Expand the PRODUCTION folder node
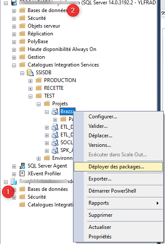Viewport: 165px width, 244px height. pyautogui.click(x=30, y=81)
